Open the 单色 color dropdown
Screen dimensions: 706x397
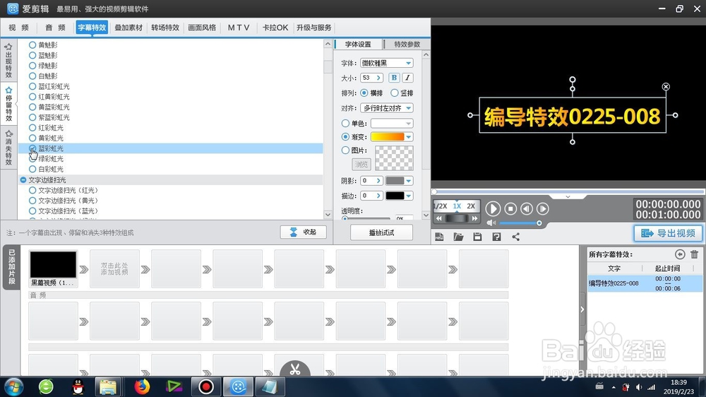408,124
